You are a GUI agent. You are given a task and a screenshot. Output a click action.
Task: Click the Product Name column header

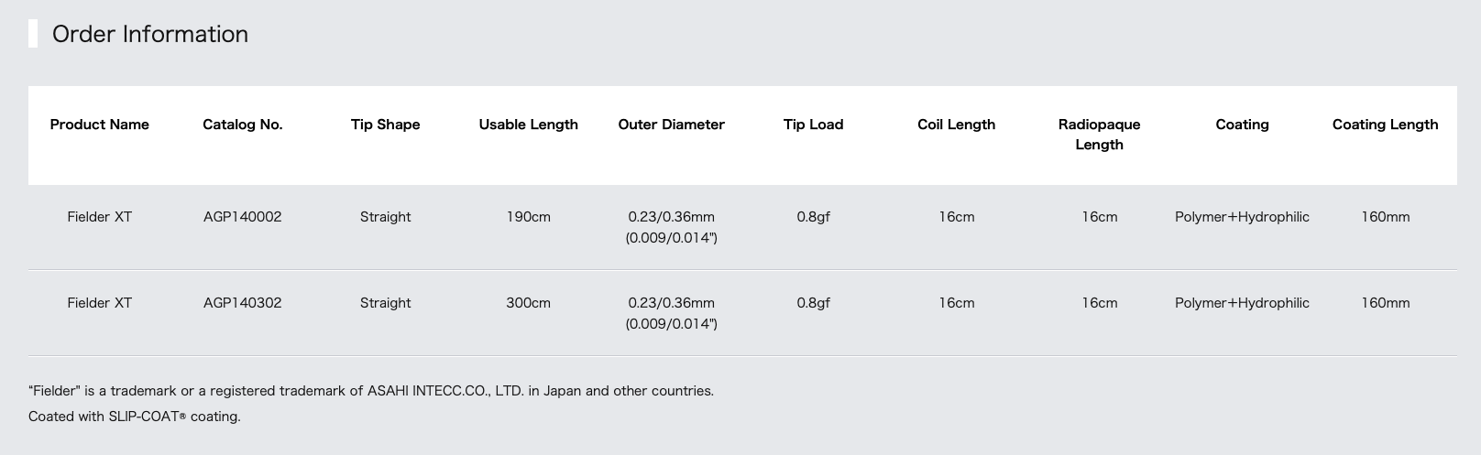(x=99, y=125)
